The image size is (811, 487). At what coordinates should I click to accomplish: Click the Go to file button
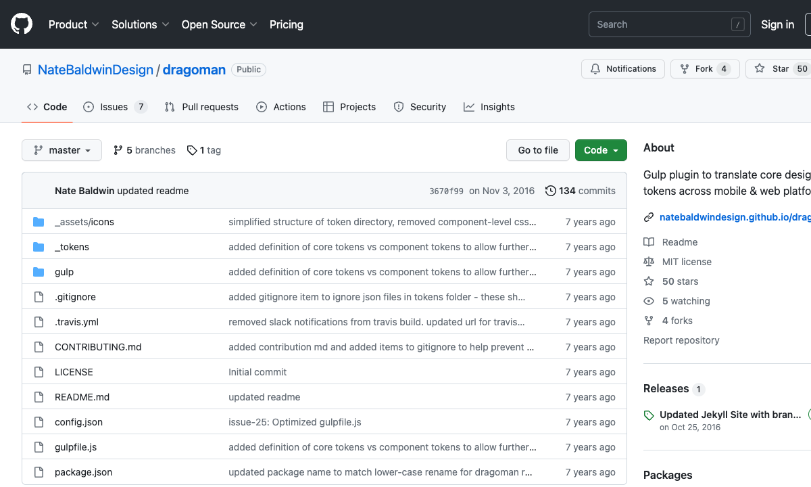point(538,150)
